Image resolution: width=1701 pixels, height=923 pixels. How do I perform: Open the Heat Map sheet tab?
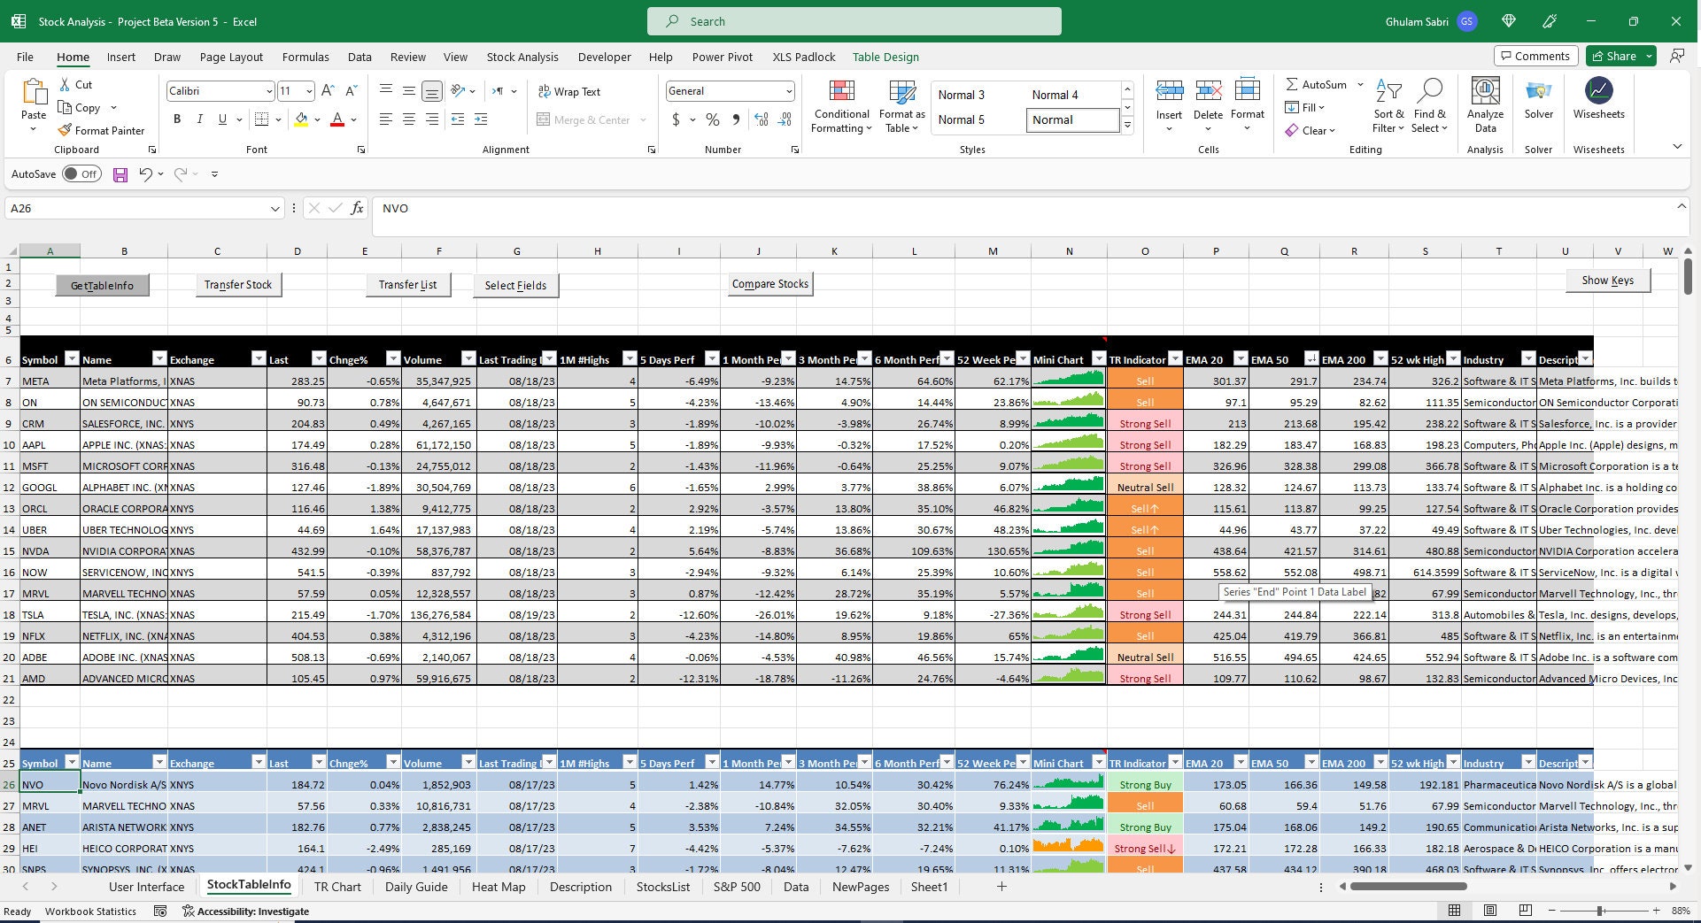(499, 887)
